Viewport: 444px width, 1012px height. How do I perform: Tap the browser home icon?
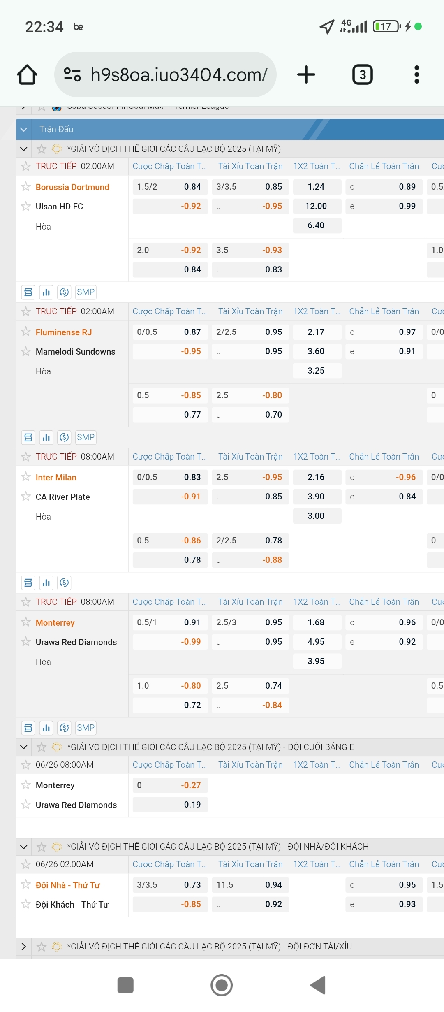[27, 74]
